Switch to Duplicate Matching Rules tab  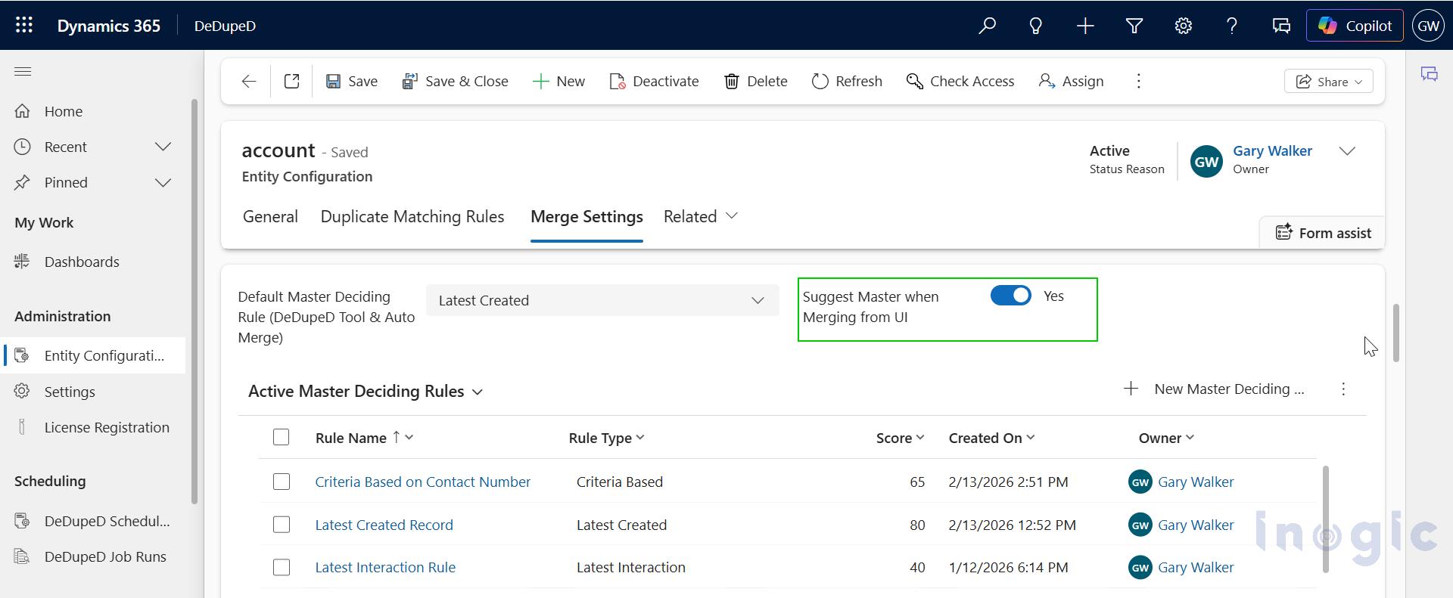click(412, 217)
